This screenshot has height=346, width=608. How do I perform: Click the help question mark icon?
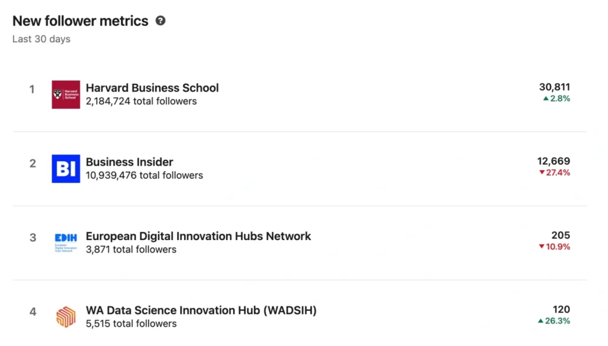(x=160, y=21)
